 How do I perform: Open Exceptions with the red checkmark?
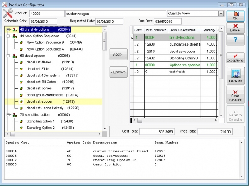pyautogui.click(x=235, y=58)
